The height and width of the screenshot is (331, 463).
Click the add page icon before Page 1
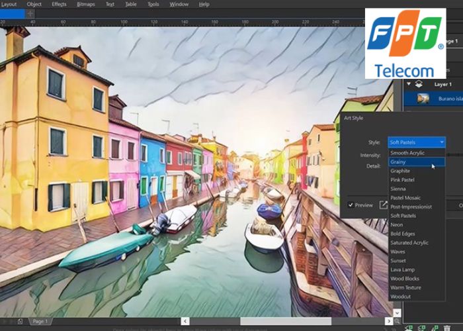tap(20, 321)
